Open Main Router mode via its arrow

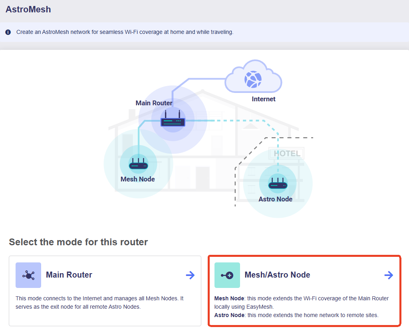[x=190, y=275]
